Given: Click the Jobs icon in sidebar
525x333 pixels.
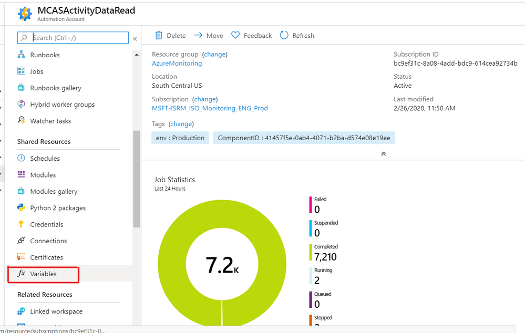Looking at the screenshot, I should coord(21,71).
